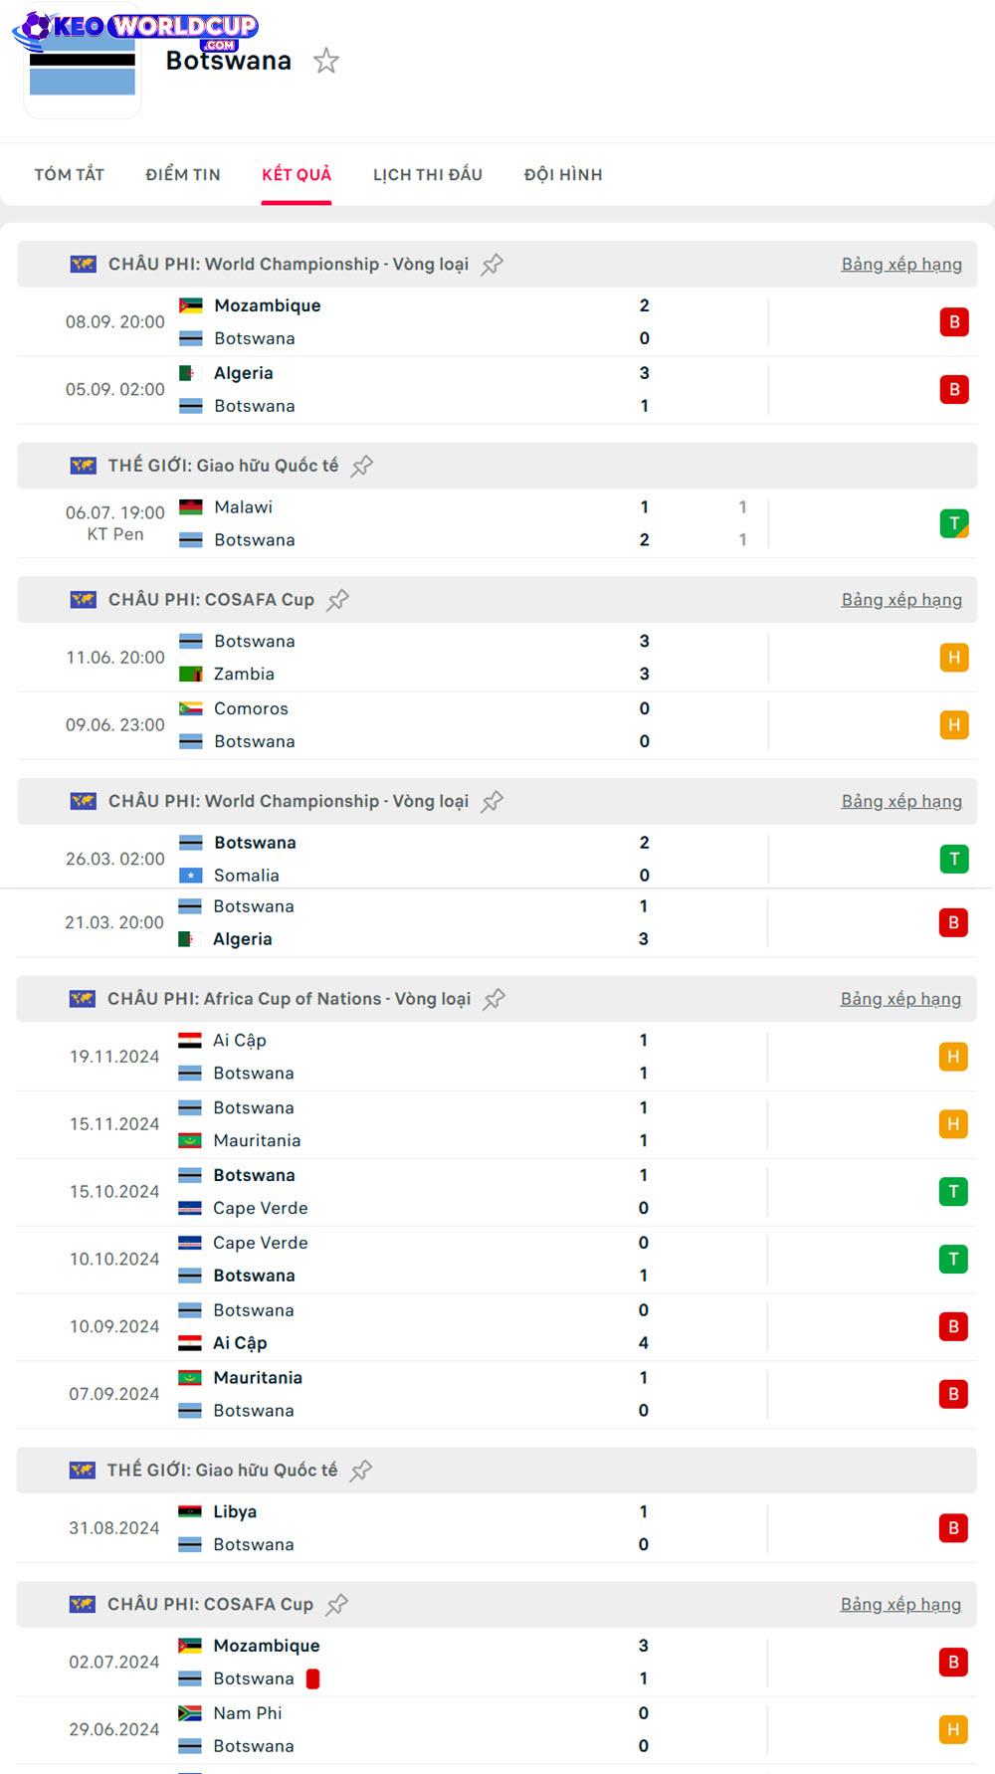Pin the first World Championship Vòng loại league
995x1774 pixels.
click(x=493, y=265)
